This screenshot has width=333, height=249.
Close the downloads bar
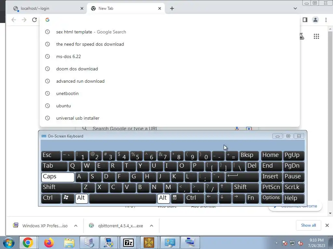pos(327,225)
